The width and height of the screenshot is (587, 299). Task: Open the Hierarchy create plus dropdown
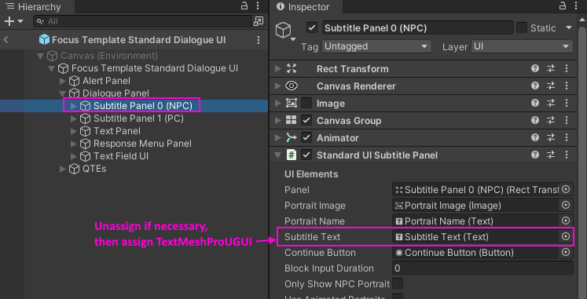point(14,21)
